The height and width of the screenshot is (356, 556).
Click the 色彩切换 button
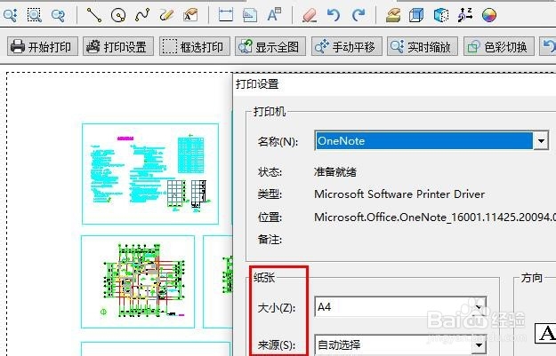pyautogui.click(x=499, y=46)
